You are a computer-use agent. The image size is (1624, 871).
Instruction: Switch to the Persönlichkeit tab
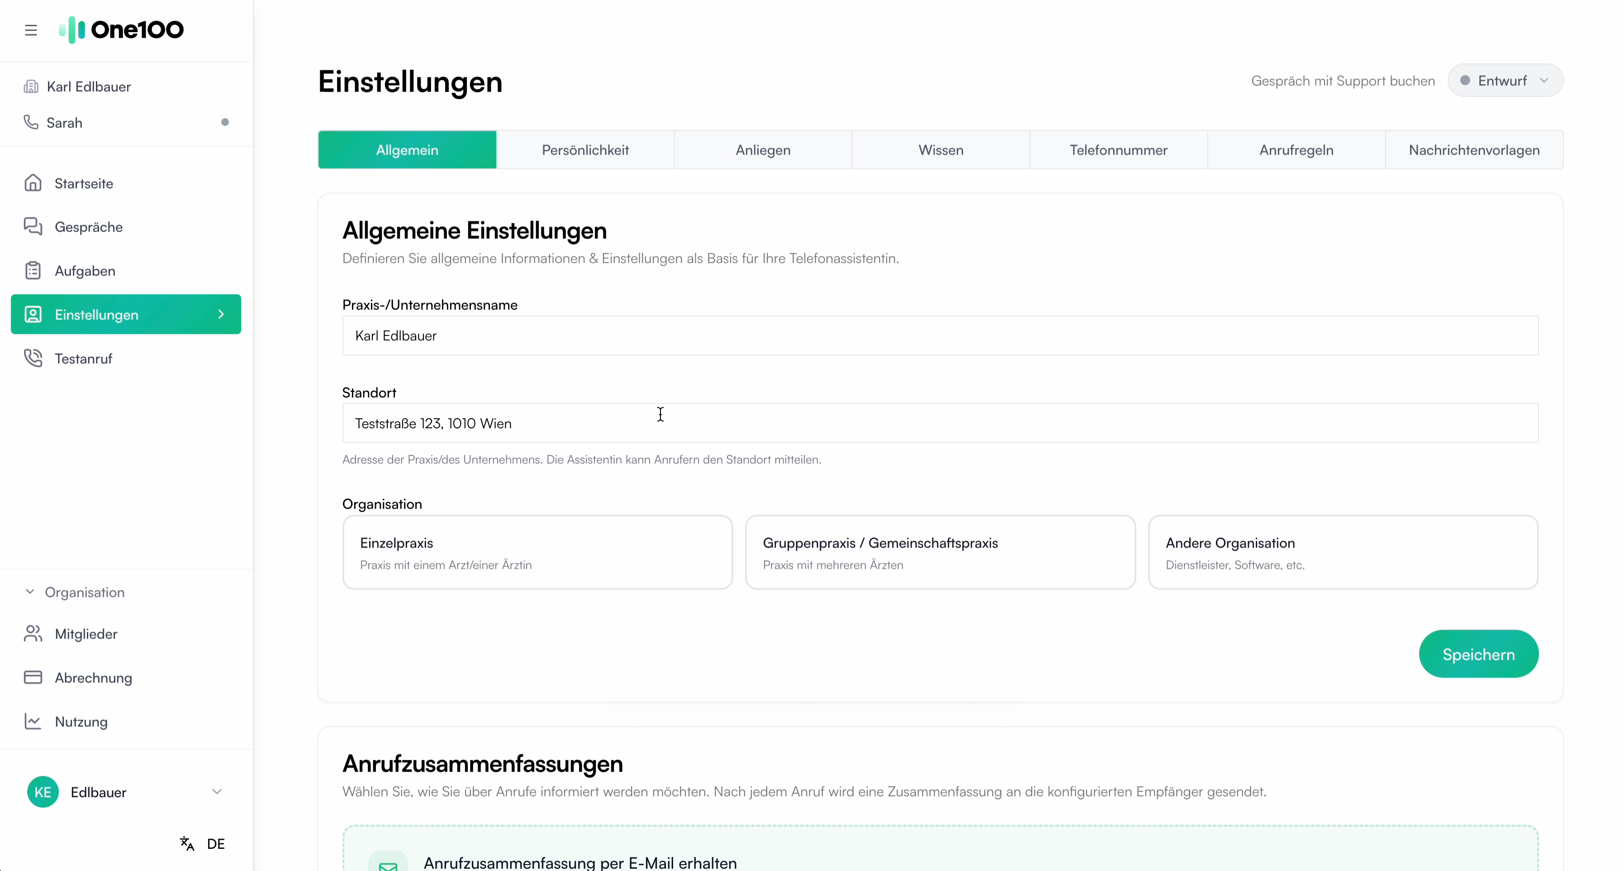585,150
